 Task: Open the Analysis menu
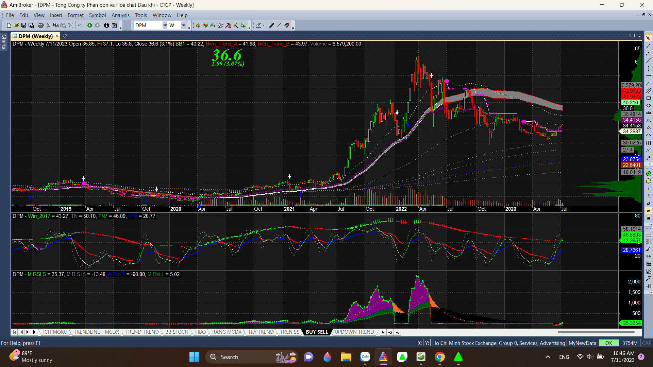click(120, 15)
